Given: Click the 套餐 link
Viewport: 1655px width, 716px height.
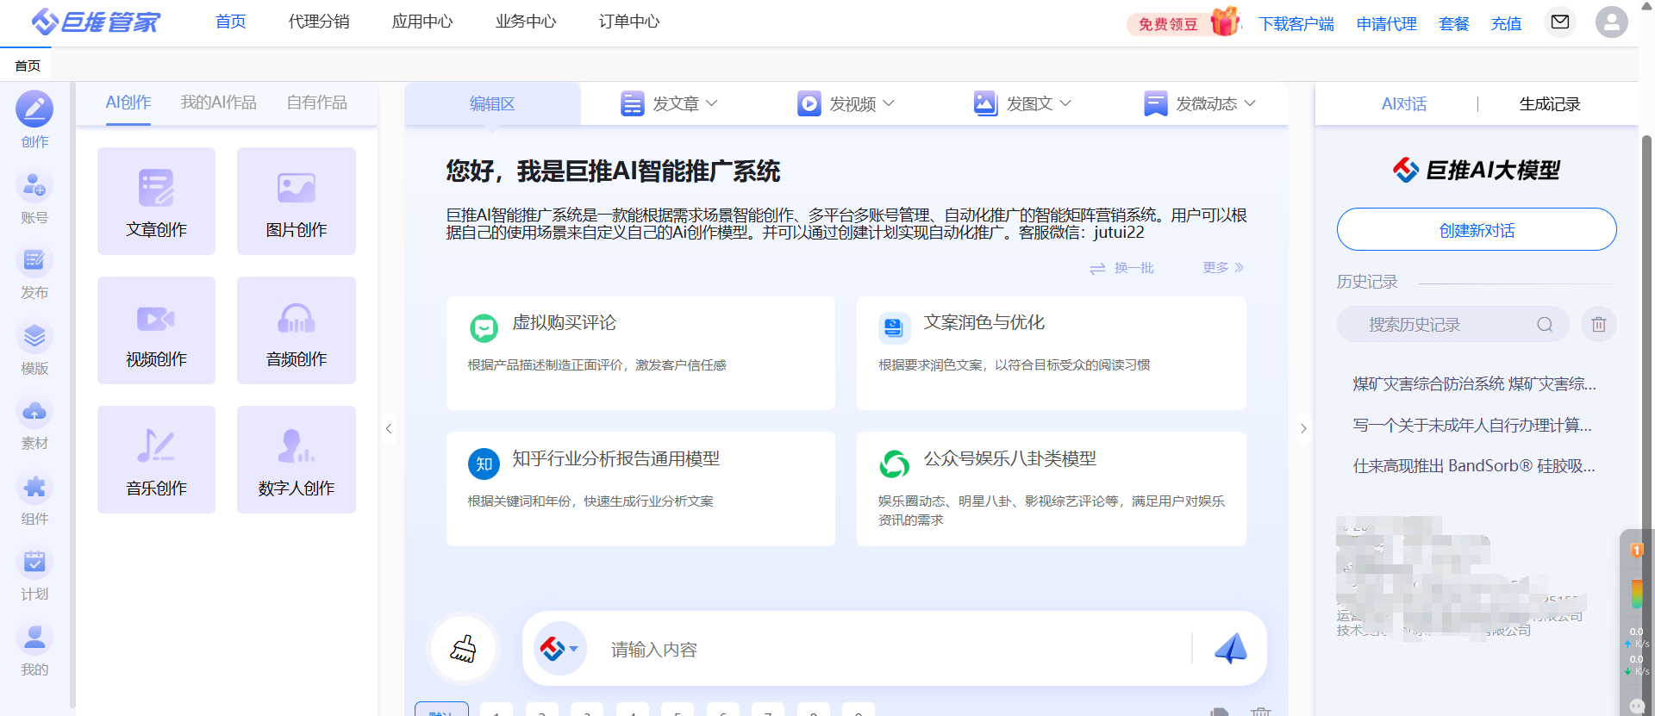Looking at the screenshot, I should point(1454,24).
